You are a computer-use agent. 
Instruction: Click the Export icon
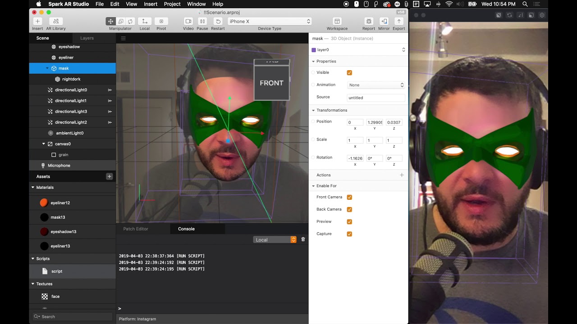point(398,22)
